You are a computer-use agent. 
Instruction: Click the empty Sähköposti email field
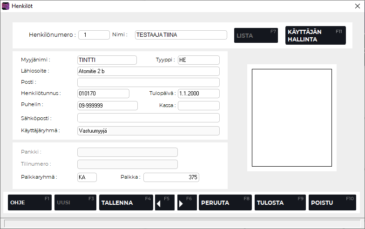148,118
